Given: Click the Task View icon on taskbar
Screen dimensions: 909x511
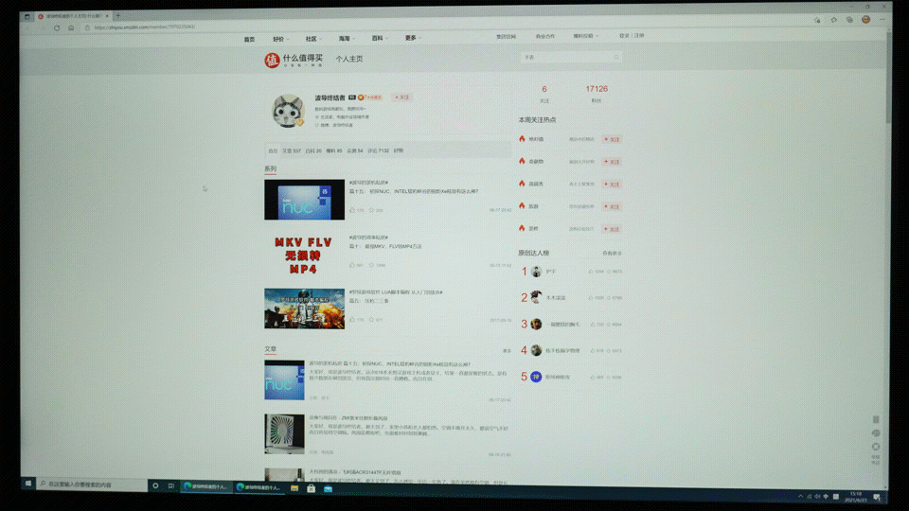Looking at the screenshot, I should 171,485.
